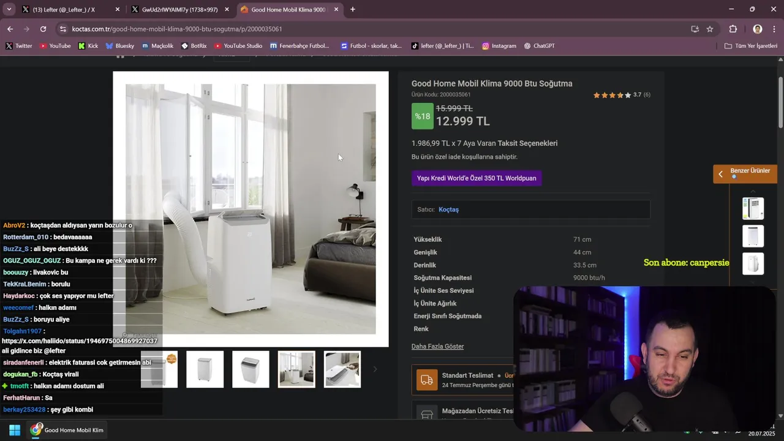
Task: Switch to the Lefter (@_Lefter_) / X tab
Action: 64,10
